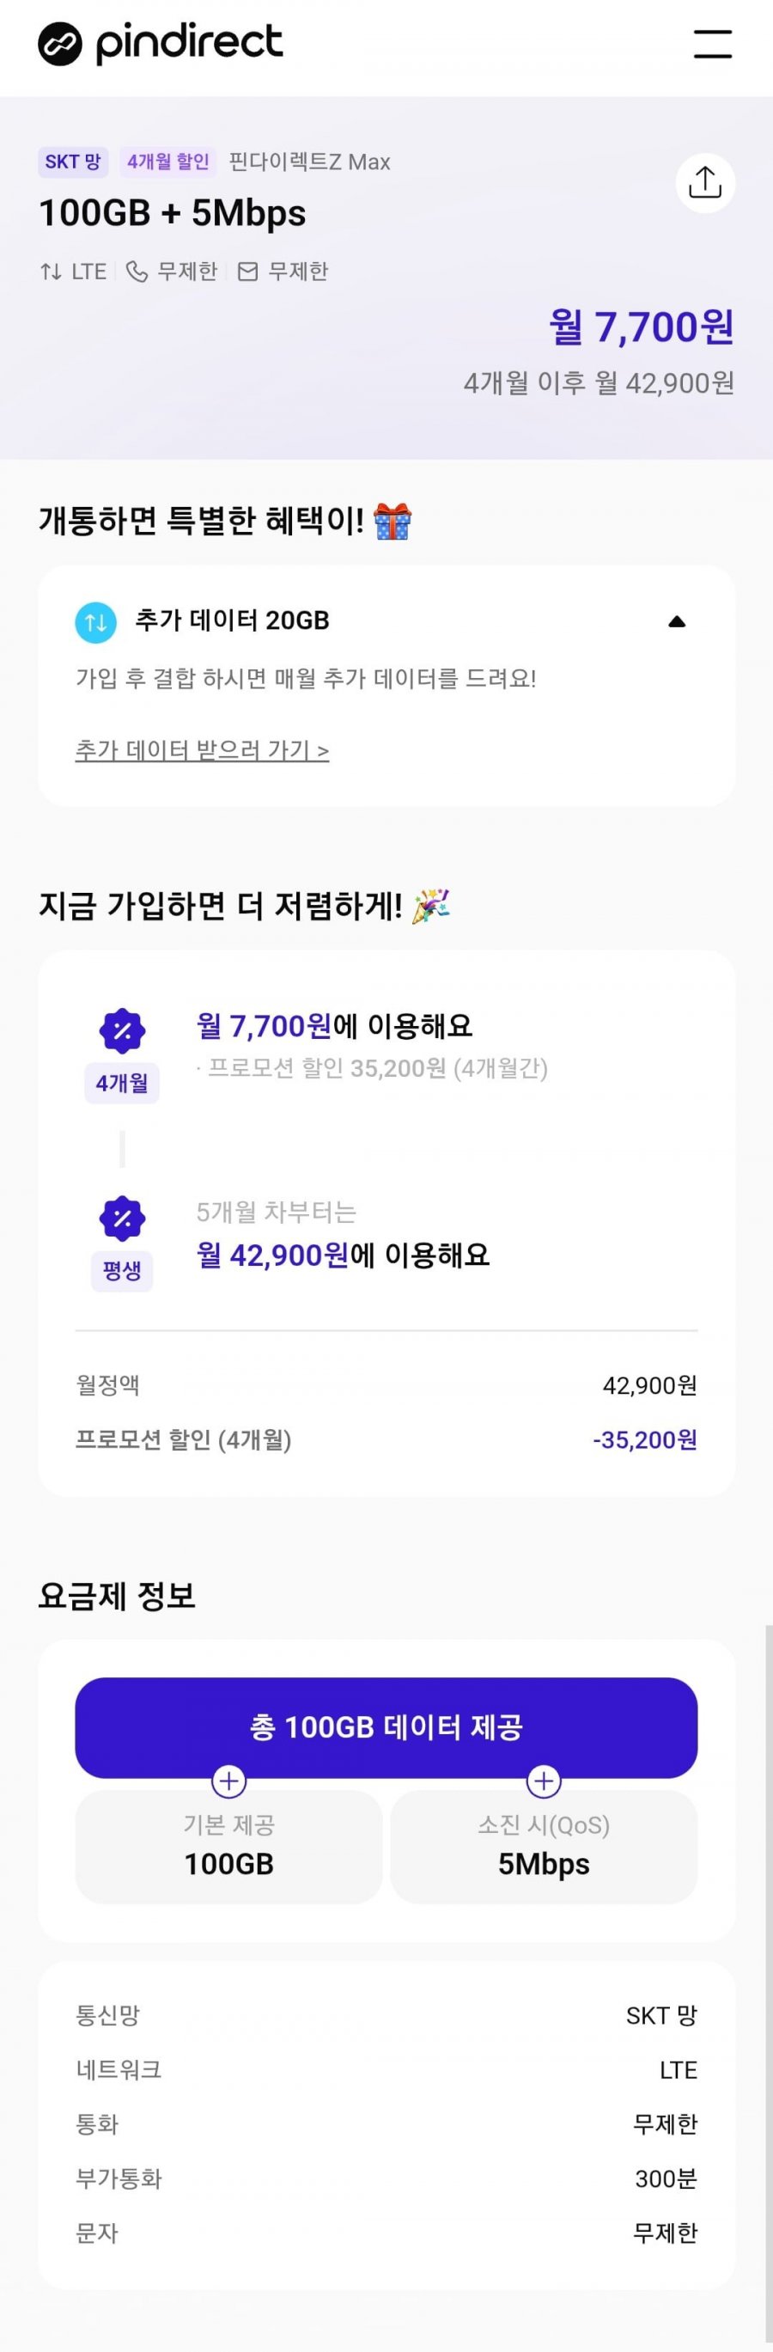Tap the 소진 시(QoS) 5Mbps card
The width and height of the screenshot is (773, 2352).
pyautogui.click(x=544, y=1847)
